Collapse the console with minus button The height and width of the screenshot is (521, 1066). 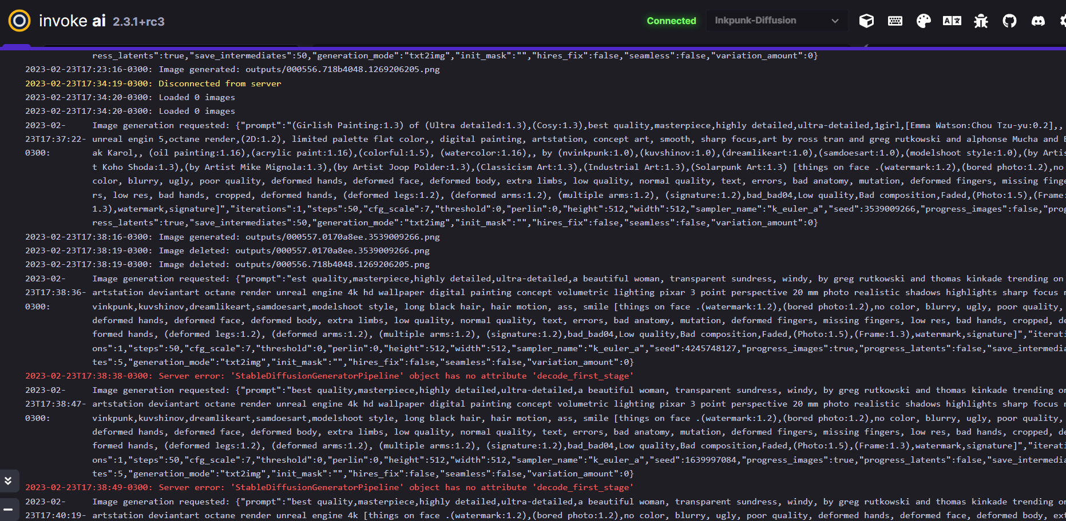point(9,509)
